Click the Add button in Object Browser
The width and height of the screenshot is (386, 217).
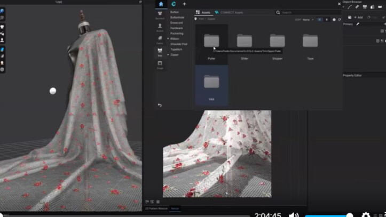[358, 17]
